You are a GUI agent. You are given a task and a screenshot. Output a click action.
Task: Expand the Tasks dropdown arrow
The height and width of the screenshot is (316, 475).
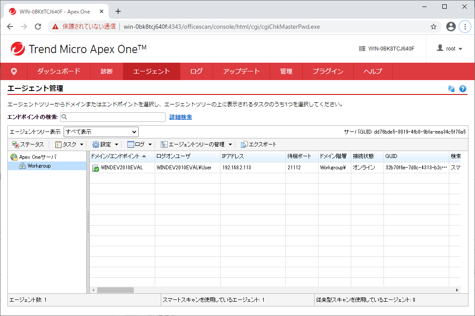click(x=81, y=145)
